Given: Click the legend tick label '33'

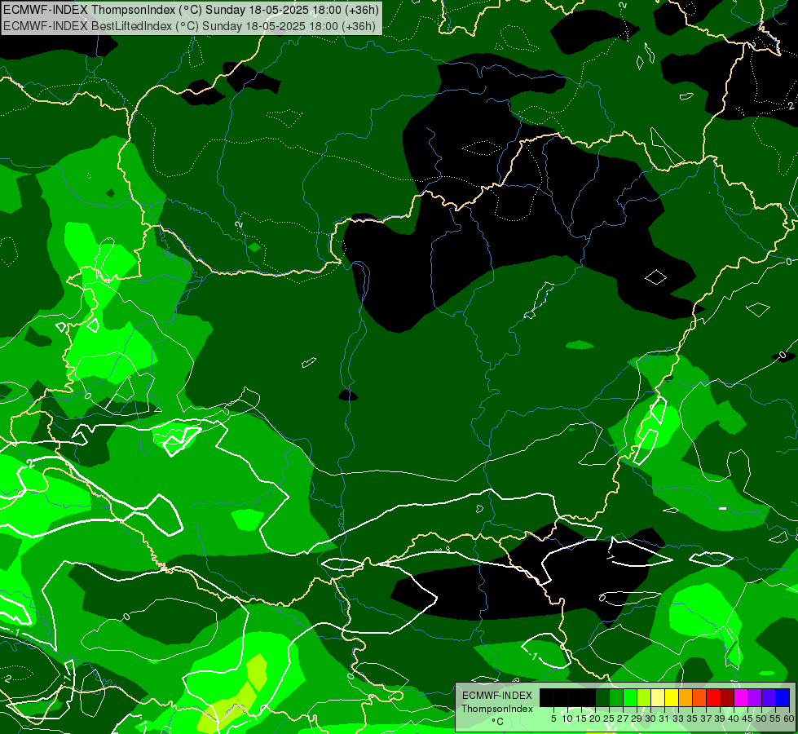Looking at the screenshot, I should click(x=678, y=719).
